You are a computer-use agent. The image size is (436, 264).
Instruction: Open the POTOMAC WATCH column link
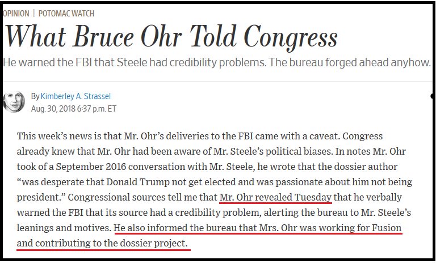click(x=66, y=14)
